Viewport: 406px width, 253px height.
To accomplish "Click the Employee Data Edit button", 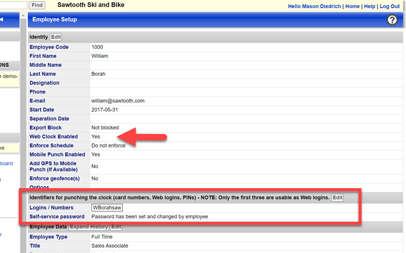I will [116, 227].
